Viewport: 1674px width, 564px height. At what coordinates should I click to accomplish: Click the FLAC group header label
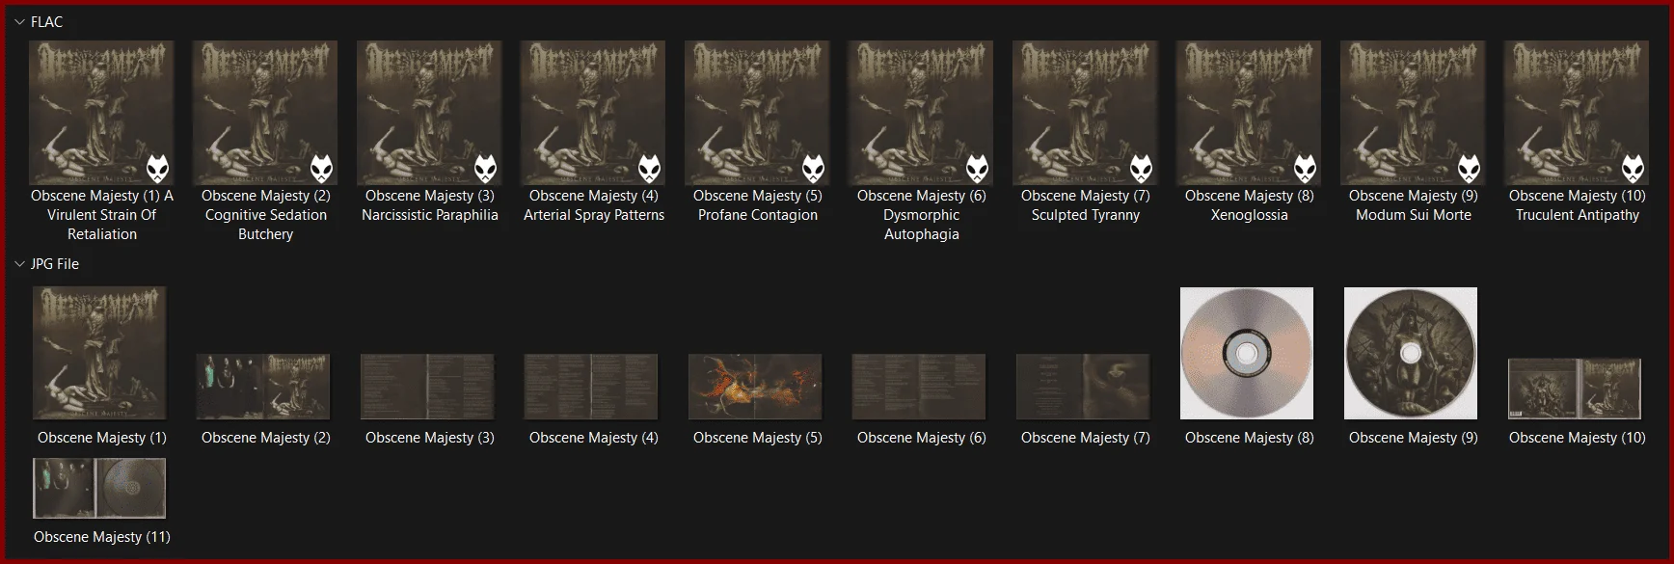click(x=46, y=22)
